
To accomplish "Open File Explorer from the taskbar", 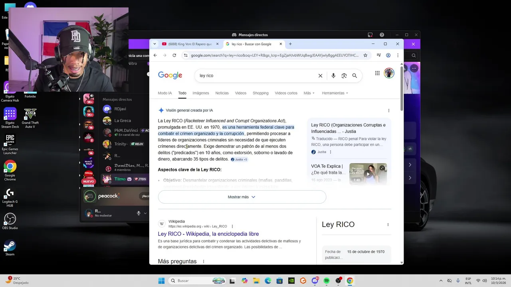I will [x=256, y=281].
